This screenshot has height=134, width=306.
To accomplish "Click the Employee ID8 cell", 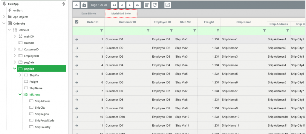I will click(x=162, y=100).
